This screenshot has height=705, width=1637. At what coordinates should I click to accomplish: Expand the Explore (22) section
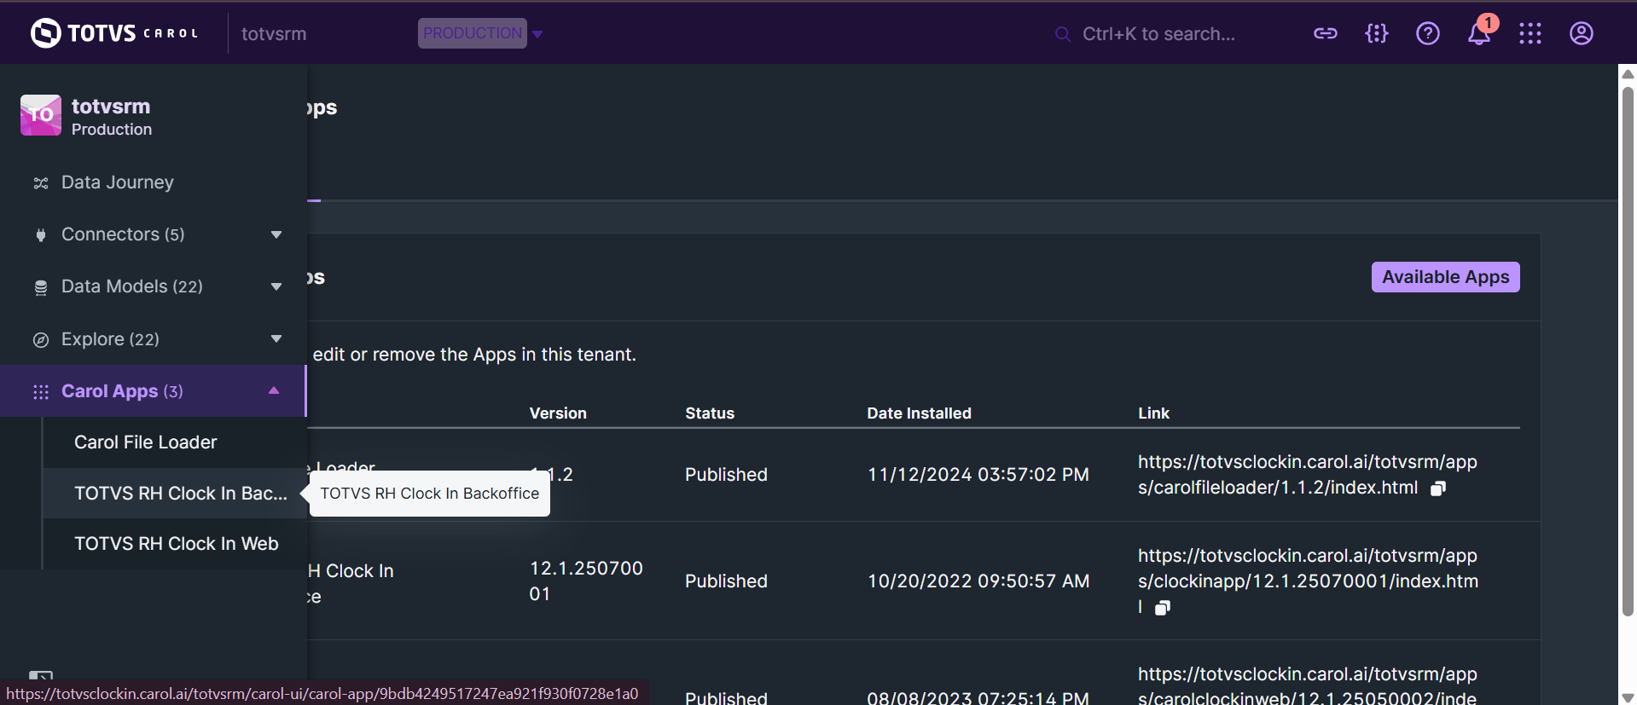click(x=276, y=338)
